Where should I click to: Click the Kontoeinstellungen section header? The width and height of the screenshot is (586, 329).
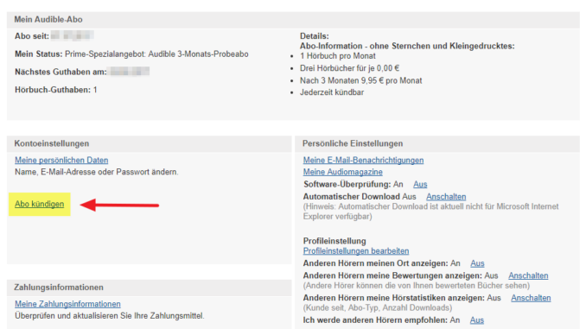(x=52, y=143)
